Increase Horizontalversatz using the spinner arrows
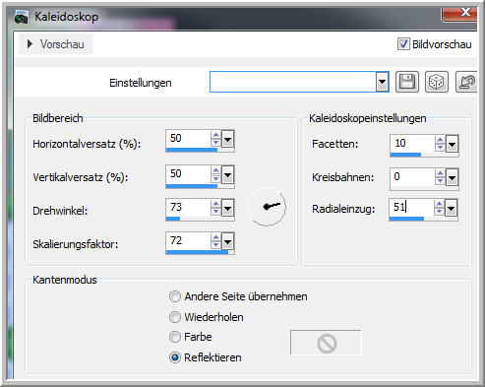485x387 pixels. (215, 135)
